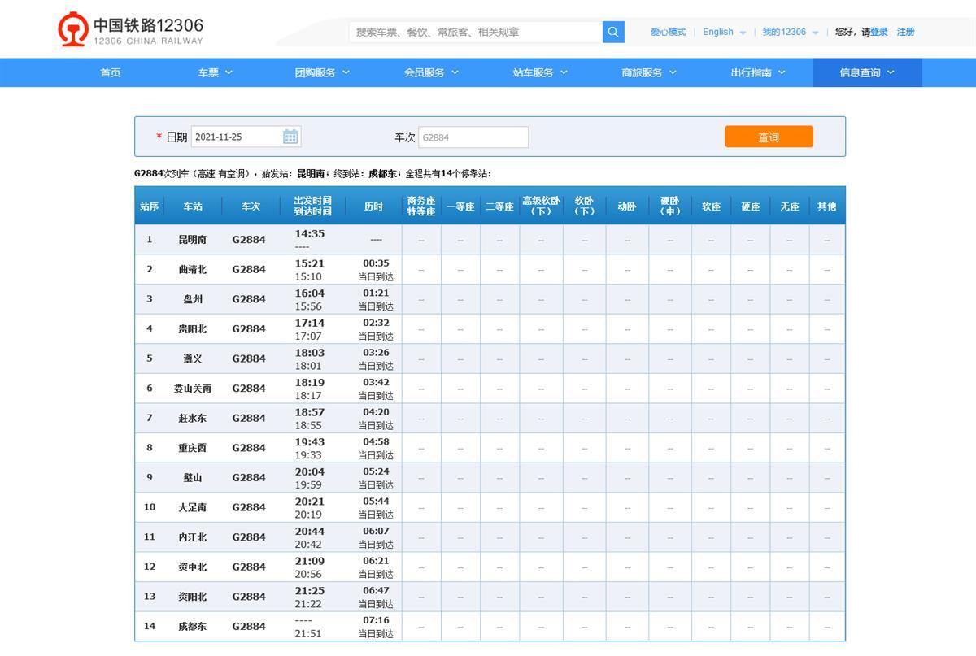Viewport: 976px width, 656px height.
Task: Click the 硬座 column header
Action: (x=751, y=206)
